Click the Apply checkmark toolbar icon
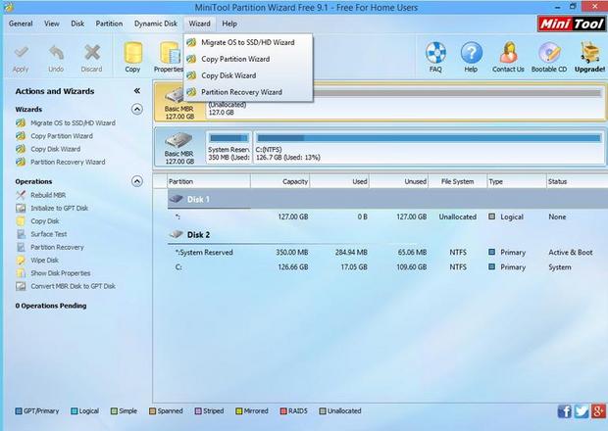 click(x=21, y=55)
